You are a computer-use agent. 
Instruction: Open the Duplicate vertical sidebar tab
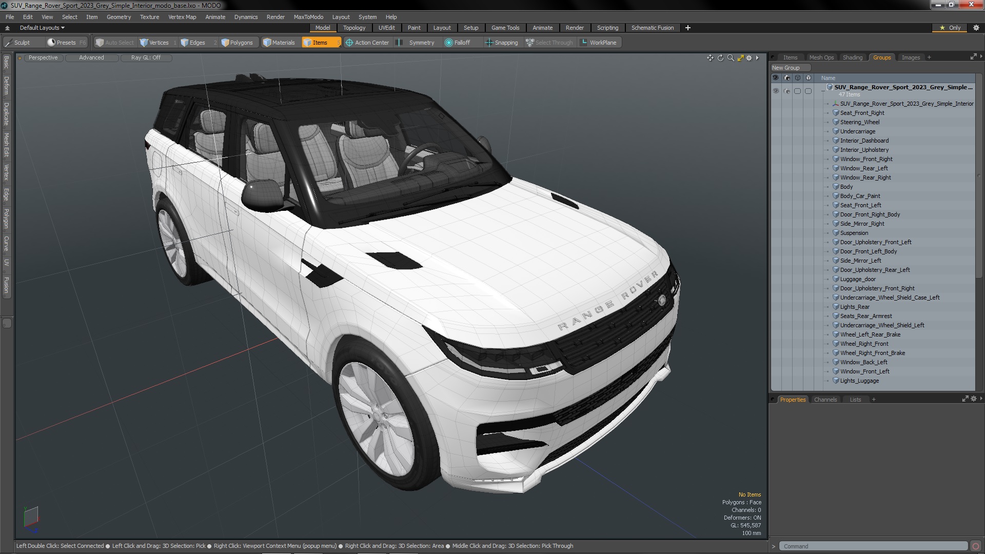point(6,114)
